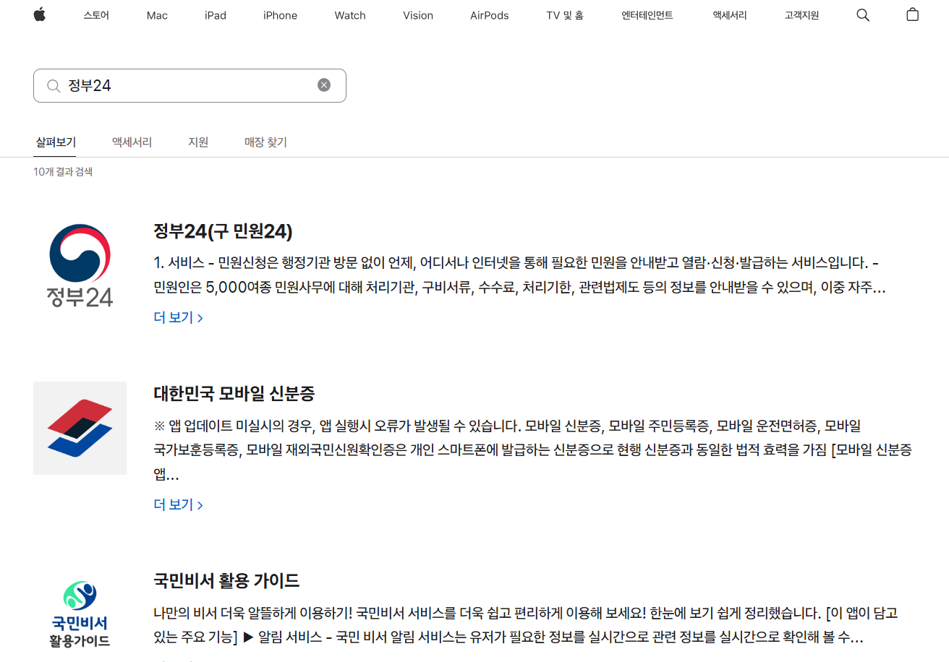Image resolution: width=949 pixels, height=662 pixels.
Task: Open the 스토어 menu item
Action: pos(95,14)
